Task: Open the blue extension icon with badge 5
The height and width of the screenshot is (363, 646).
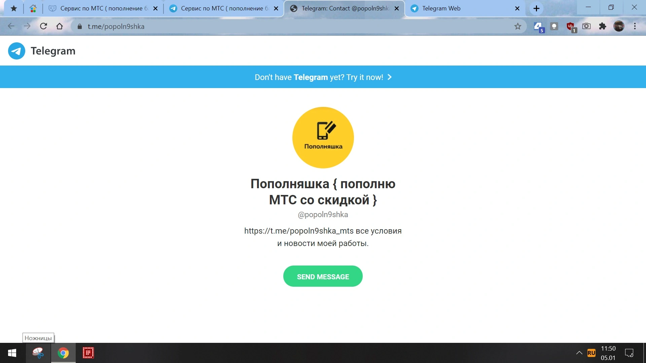Action: 539,27
